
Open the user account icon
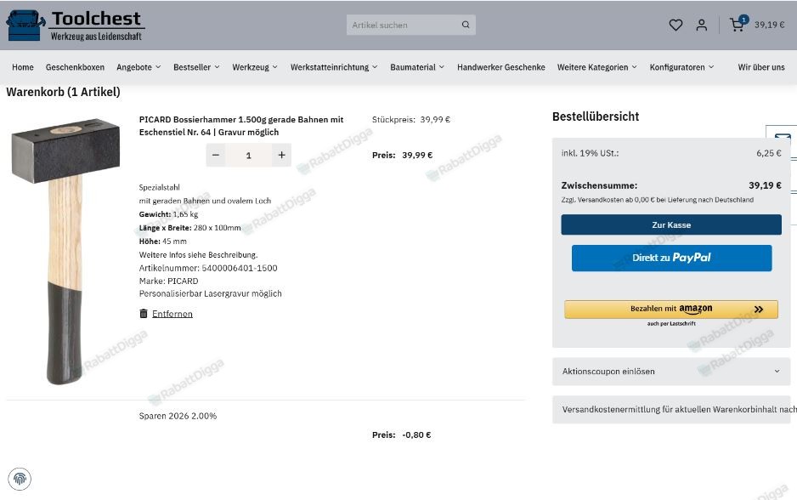point(702,25)
